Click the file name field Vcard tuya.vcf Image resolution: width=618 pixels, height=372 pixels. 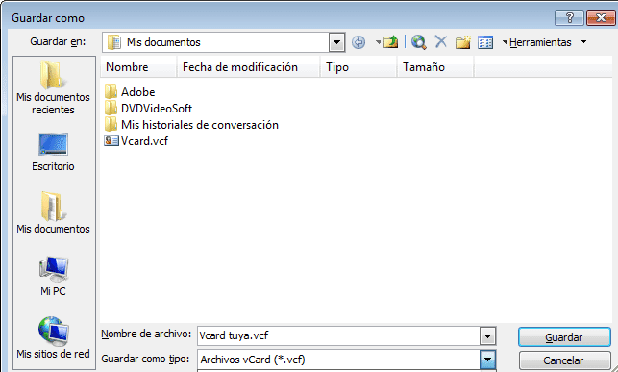(x=338, y=335)
